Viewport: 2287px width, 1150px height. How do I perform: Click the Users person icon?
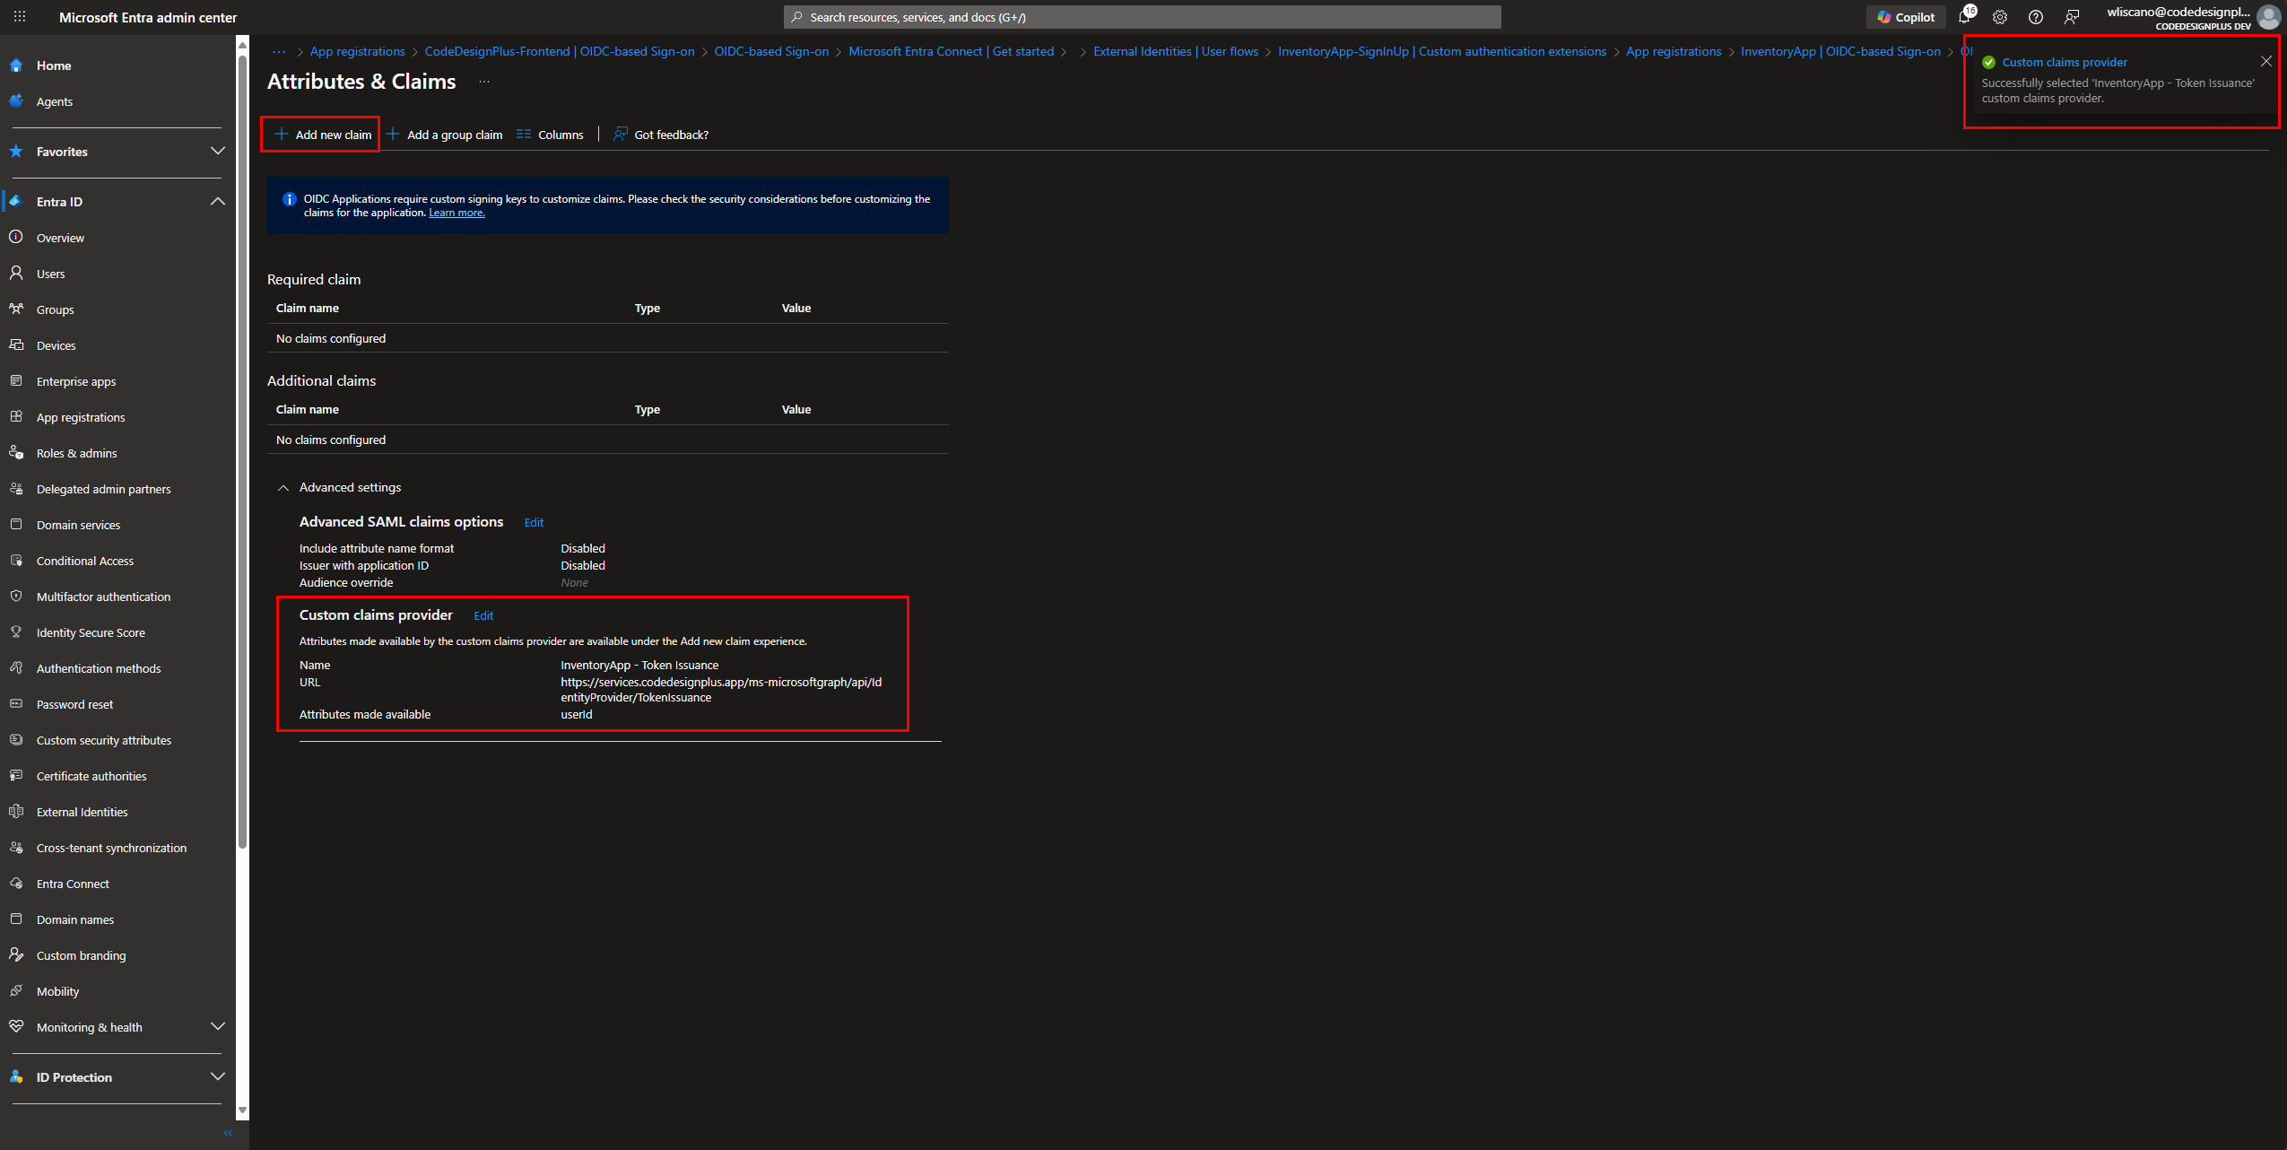(16, 273)
